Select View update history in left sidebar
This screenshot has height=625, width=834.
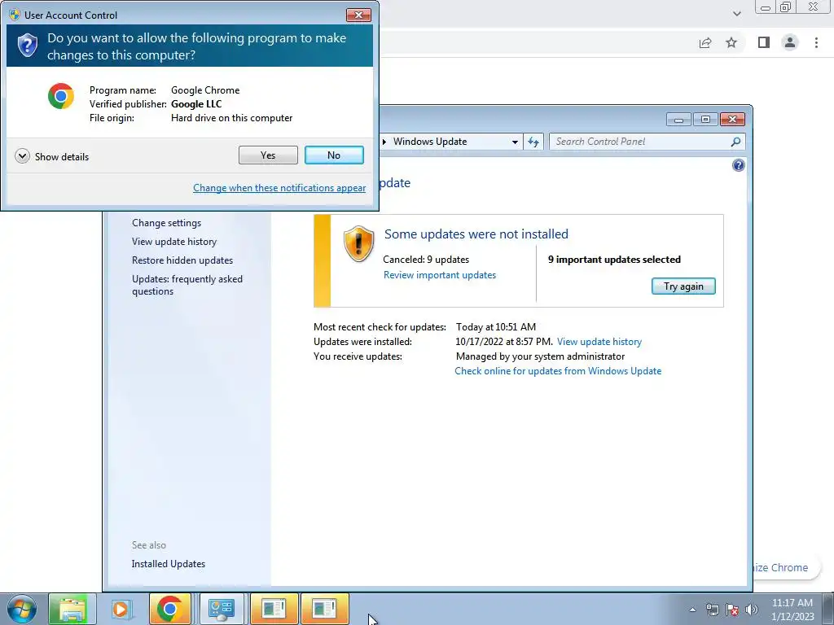tap(174, 241)
